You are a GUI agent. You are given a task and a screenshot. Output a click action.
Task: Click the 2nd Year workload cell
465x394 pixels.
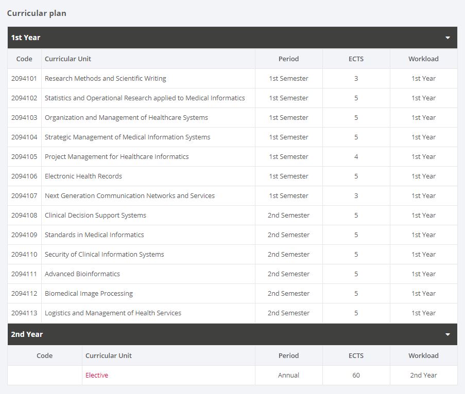click(423, 375)
